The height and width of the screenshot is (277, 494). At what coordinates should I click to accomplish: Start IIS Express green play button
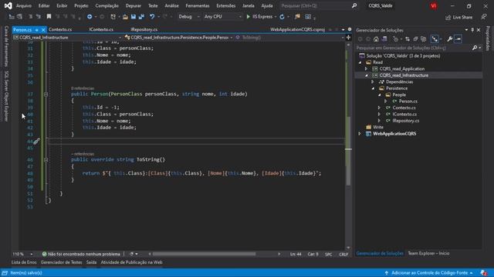249,17
